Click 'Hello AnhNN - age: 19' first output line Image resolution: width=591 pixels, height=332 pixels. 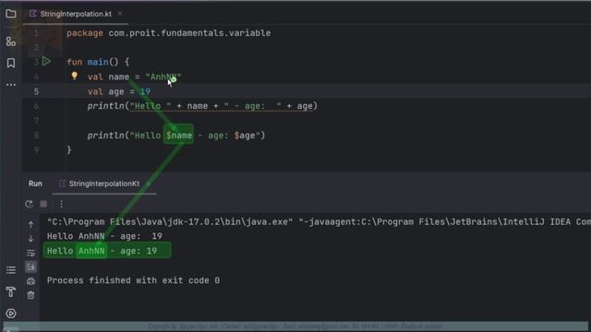104,236
